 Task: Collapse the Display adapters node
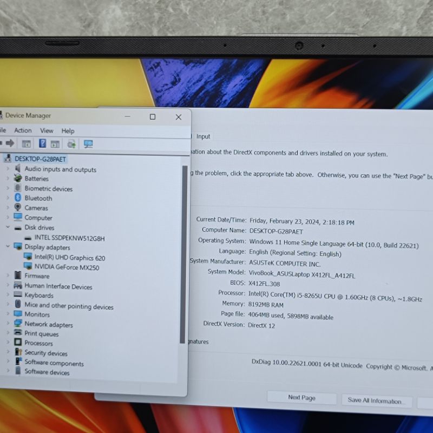point(8,246)
